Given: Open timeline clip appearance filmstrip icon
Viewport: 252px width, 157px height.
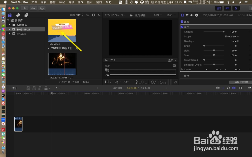Looking at the screenshot, I should coord(241,88).
